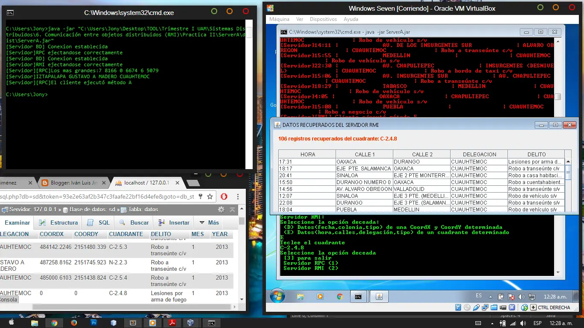Bookmark the localhost page with star icon
The image size is (584, 328).
210,196
